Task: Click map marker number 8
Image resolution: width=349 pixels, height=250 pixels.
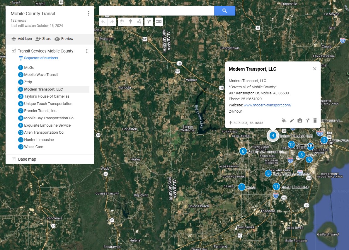Action: tap(243, 152)
